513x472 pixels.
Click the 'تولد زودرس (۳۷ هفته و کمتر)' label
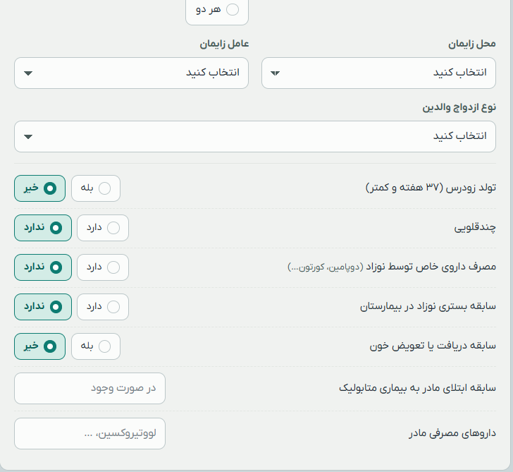431,188
